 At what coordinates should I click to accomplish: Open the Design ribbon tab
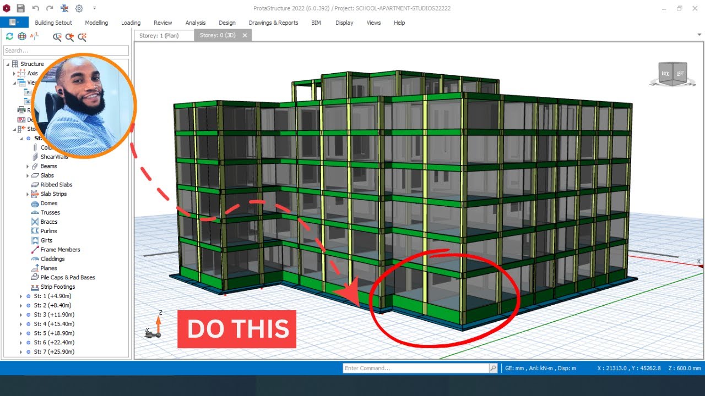(227, 23)
